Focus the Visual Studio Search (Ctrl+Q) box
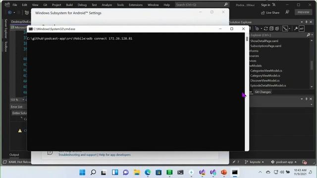 pyautogui.click(x=202, y=4)
